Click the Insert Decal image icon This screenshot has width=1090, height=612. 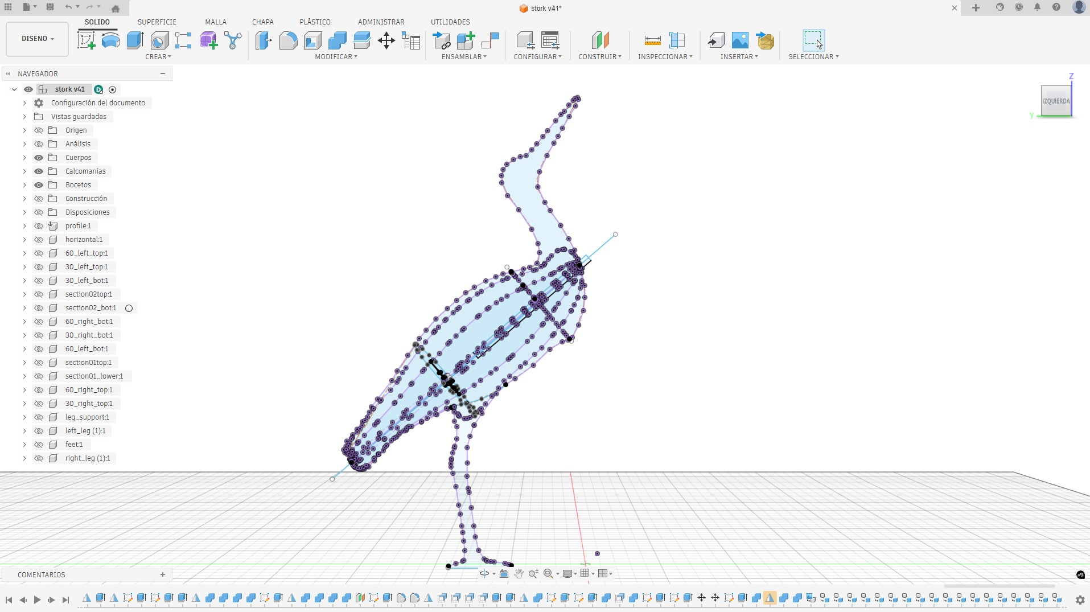tap(739, 40)
